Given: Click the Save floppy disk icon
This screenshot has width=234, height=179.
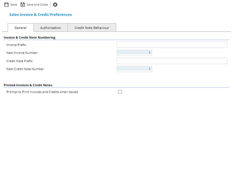Looking at the screenshot, I should [x=6, y=5].
